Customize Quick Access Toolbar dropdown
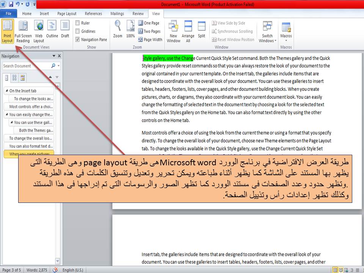This screenshot has width=364, height=273. 34,4
